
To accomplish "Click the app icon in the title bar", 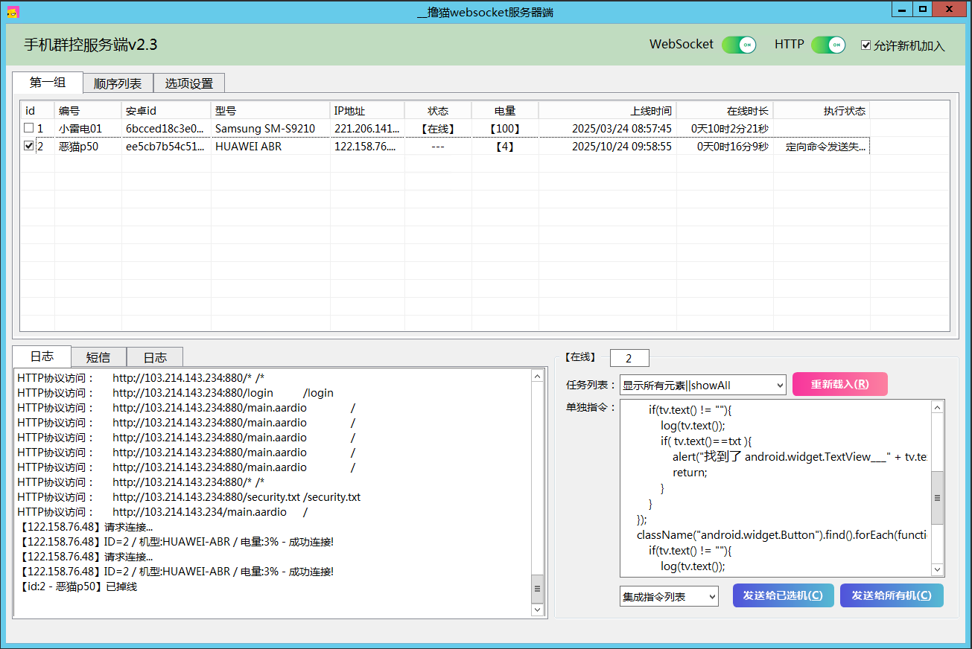I will 12,12.
